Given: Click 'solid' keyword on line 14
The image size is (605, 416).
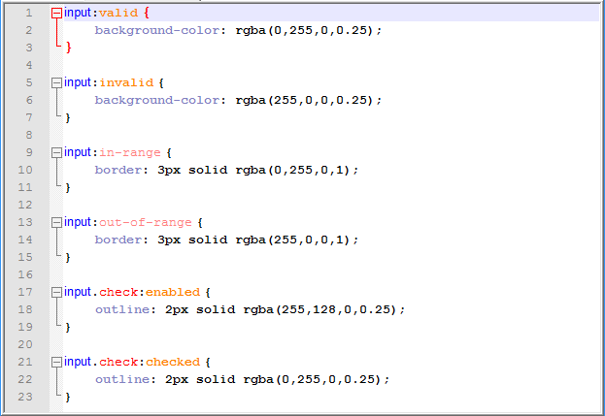Looking at the screenshot, I should 208,240.
